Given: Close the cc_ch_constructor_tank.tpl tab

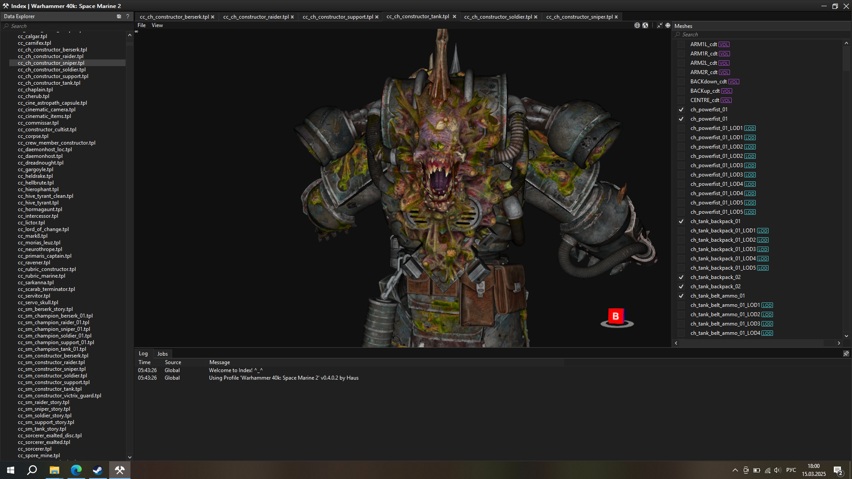Looking at the screenshot, I should tap(454, 16).
